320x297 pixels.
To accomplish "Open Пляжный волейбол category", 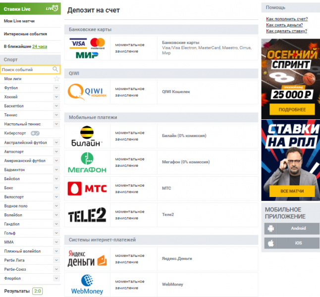I will [x=22, y=251].
